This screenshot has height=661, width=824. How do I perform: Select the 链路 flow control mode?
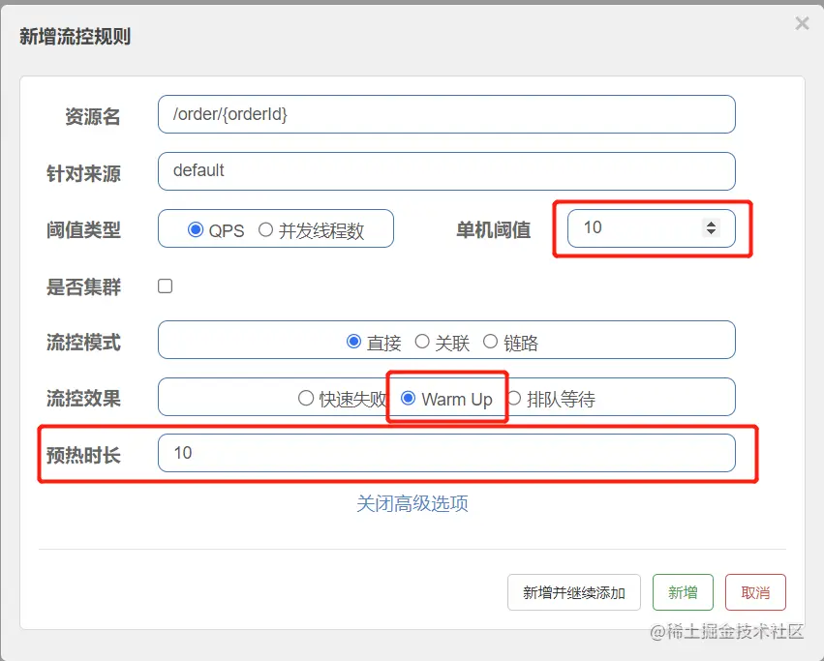coord(490,342)
